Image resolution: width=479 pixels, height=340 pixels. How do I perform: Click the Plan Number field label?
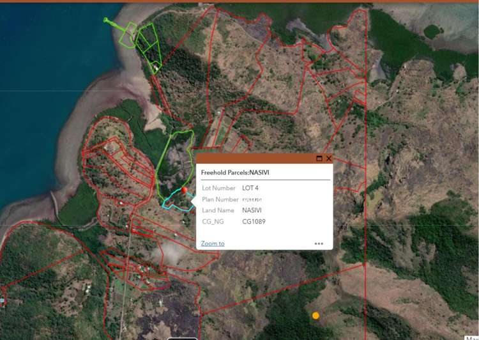(x=220, y=199)
